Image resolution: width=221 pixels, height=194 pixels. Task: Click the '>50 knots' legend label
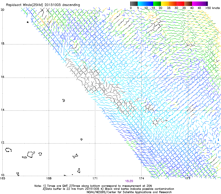(x=212, y=8)
